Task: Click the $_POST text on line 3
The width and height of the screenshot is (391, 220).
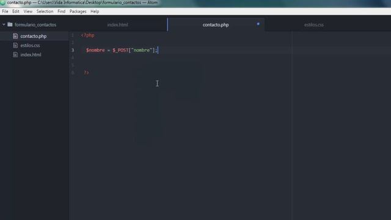Action: (120, 50)
